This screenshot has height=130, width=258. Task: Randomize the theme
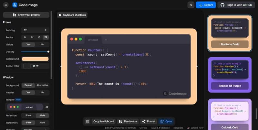coord(128,121)
